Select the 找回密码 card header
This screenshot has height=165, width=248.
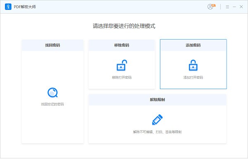coord(52,45)
